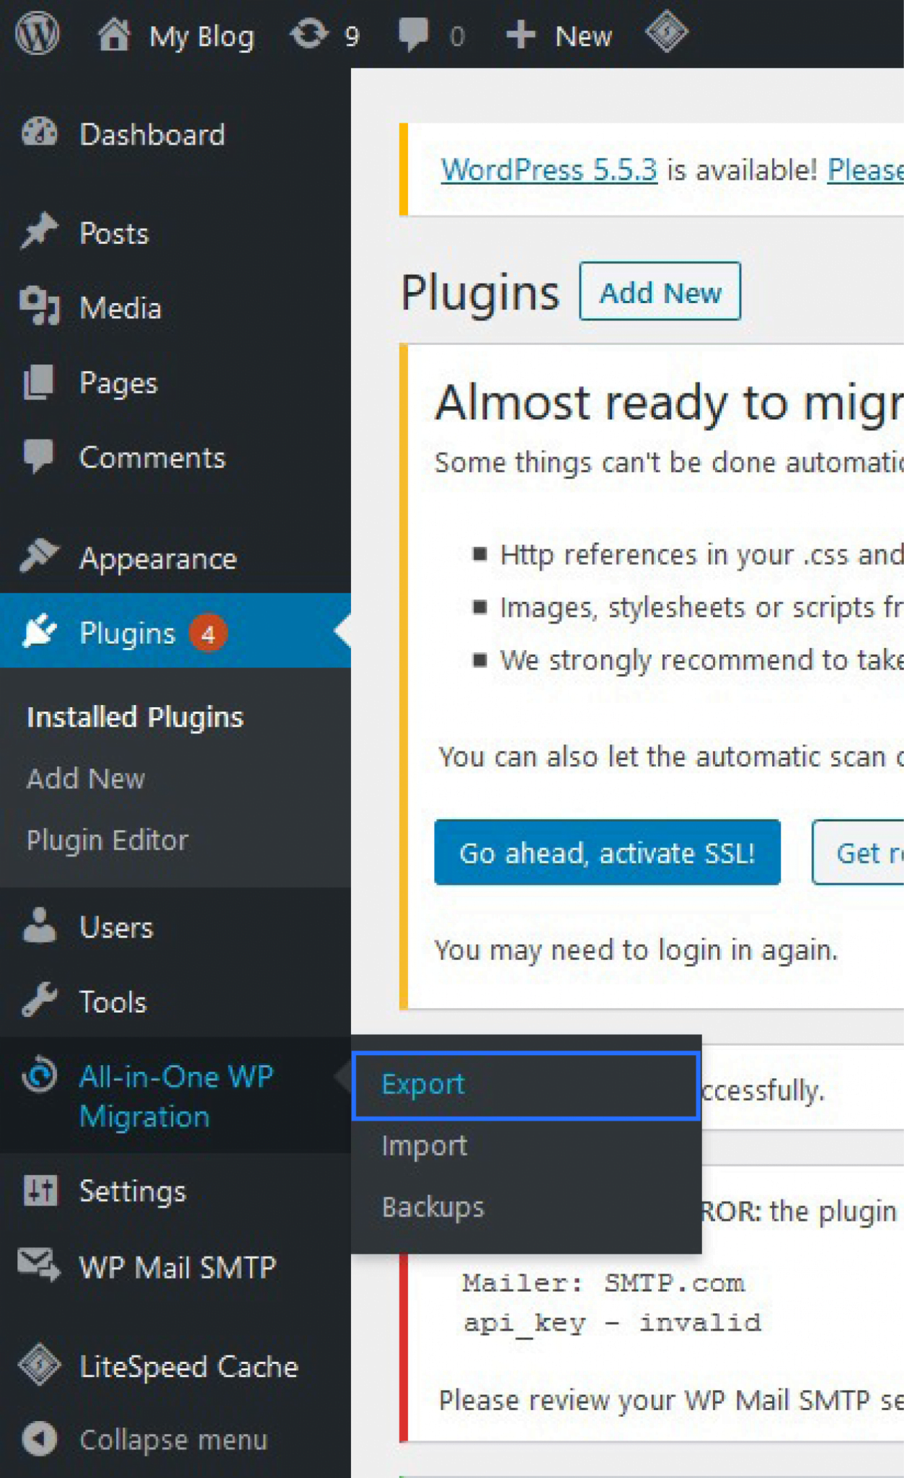Open the updates icon showing 9
Image resolution: width=904 pixels, height=1478 pixels.
[309, 34]
